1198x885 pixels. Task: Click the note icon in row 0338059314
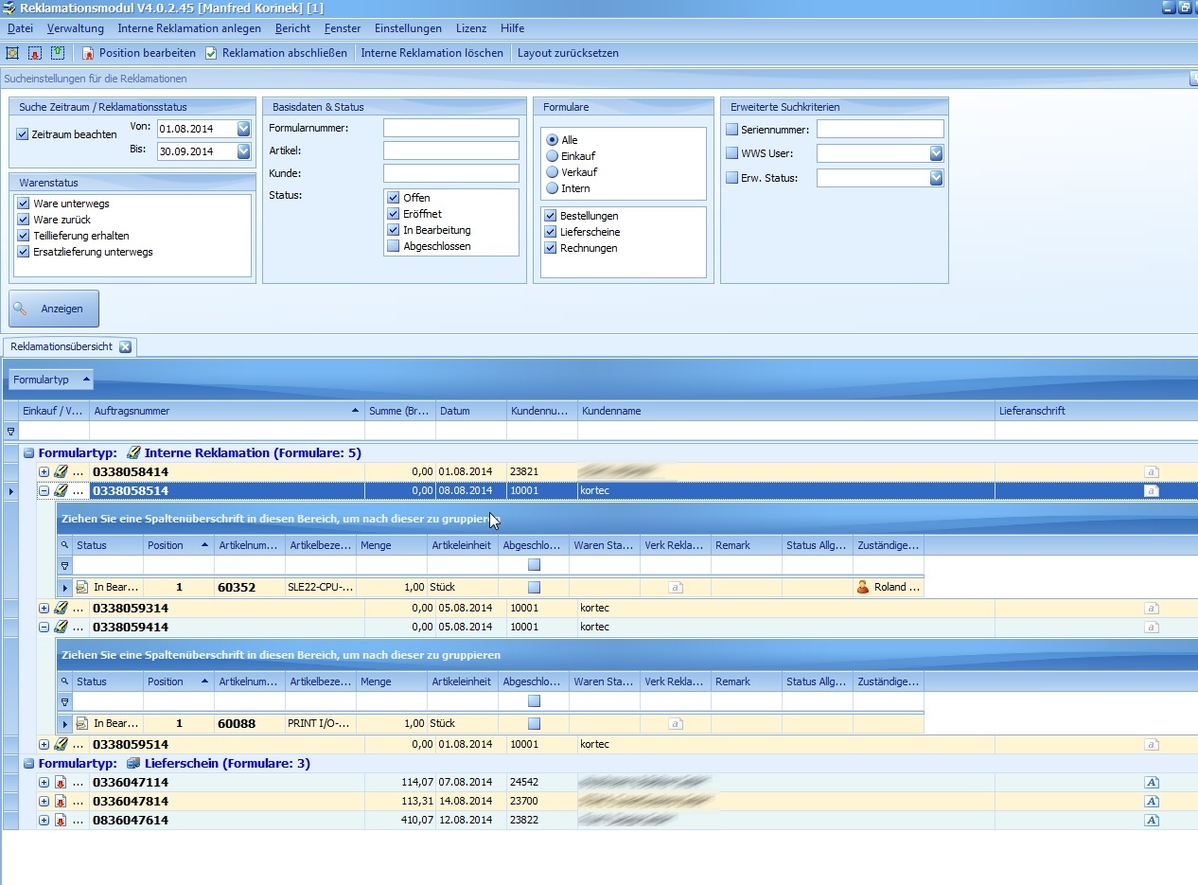(x=1152, y=608)
